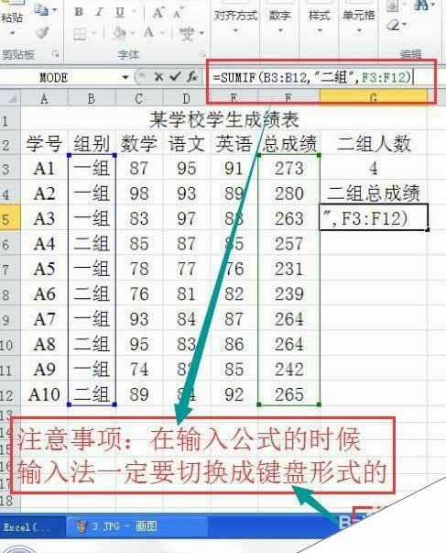Image resolution: width=446 pixels, height=553 pixels.
Task: Switch to Excel taskbar button
Action: point(32,527)
